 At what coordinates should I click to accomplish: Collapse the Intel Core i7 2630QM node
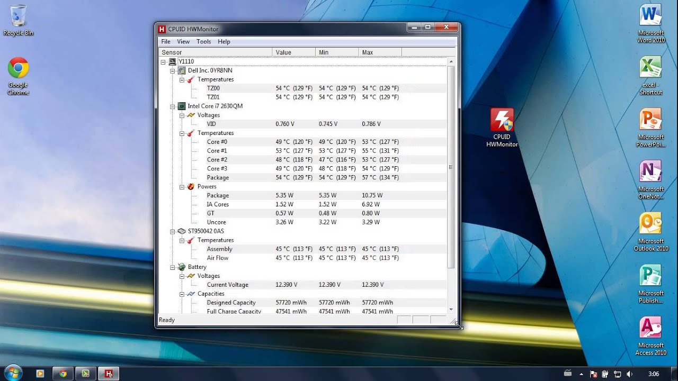(x=173, y=106)
